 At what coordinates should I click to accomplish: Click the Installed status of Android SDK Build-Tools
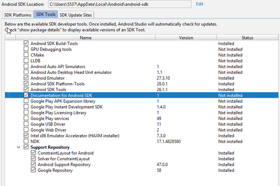coord(226,43)
